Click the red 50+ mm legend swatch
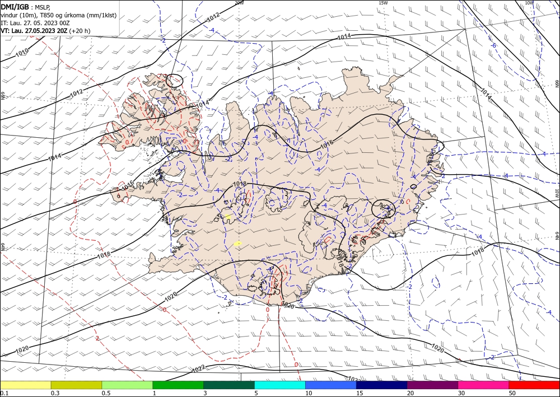 534,385
